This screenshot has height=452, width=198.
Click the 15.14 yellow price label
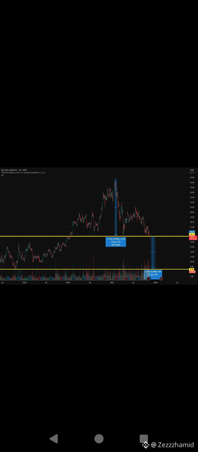click(192, 234)
